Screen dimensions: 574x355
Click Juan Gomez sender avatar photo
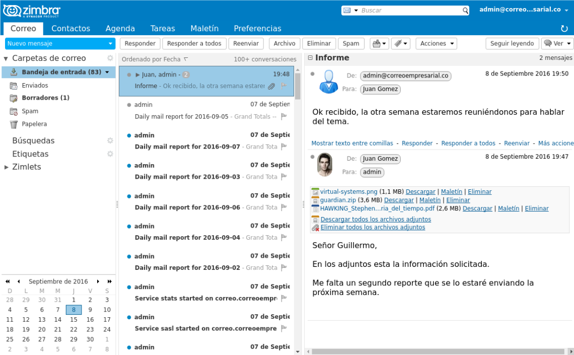(325, 165)
